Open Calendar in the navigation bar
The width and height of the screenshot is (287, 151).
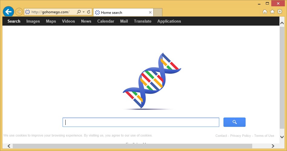tap(106, 21)
